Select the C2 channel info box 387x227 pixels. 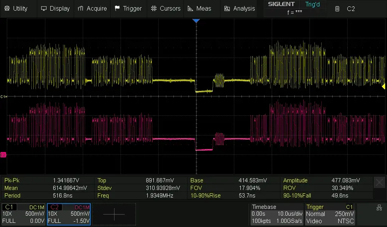[69, 214]
